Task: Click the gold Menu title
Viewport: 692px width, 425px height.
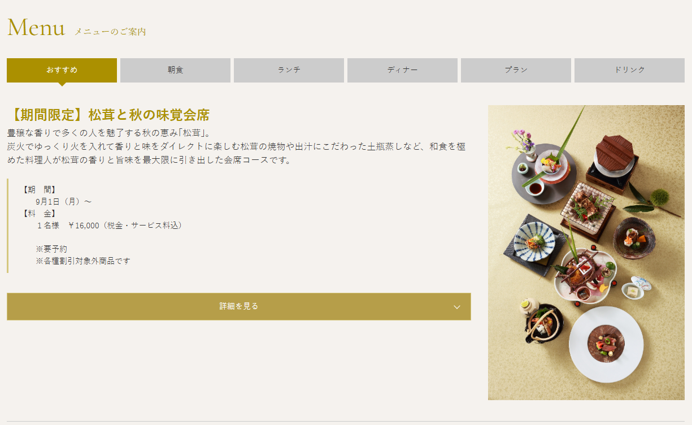Action: (x=36, y=28)
